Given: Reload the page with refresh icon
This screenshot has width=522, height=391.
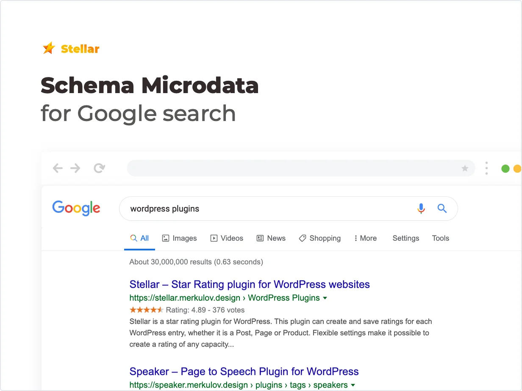Looking at the screenshot, I should pyautogui.click(x=99, y=168).
